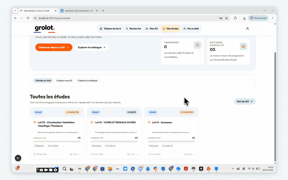Click the Voir les AO button

(x=245, y=101)
